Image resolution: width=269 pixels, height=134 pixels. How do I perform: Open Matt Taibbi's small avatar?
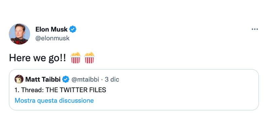(x=18, y=79)
